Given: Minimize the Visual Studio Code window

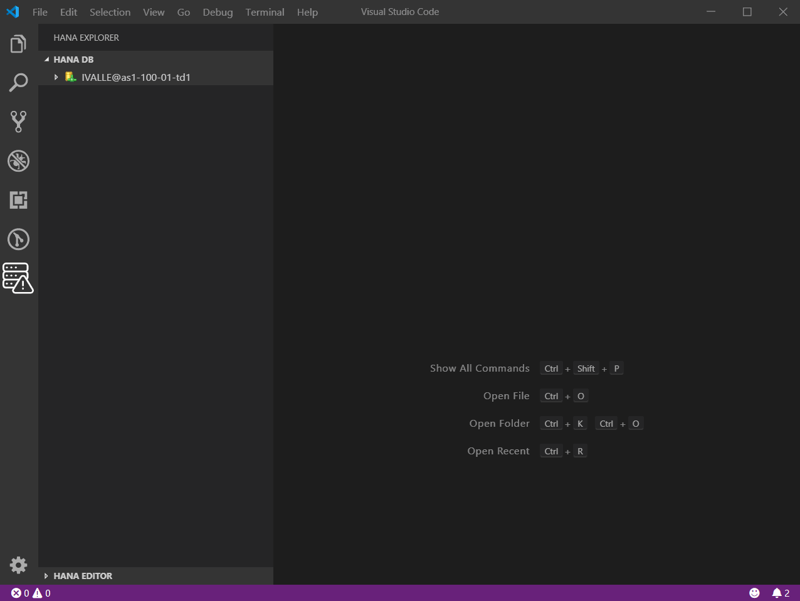Looking at the screenshot, I should click(711, 12).
